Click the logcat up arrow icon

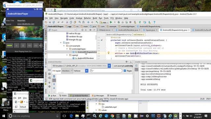[x=54, y=84]
